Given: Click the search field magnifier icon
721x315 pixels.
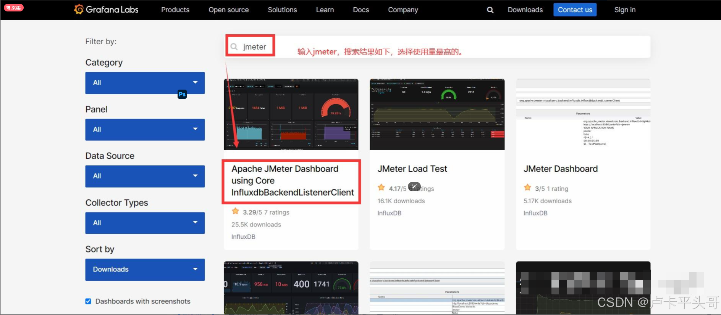Looking at the screenshot, I should pyautogui.click(x=234, y=47).
